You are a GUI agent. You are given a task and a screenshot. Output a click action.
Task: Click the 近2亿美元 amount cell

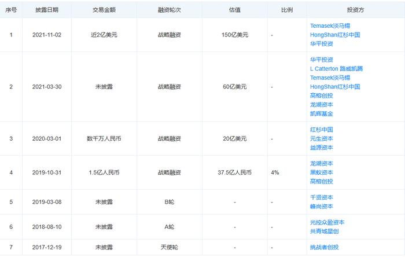[x=104, y=35]
